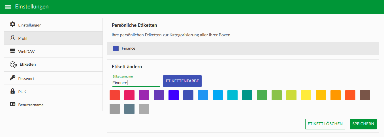Click the Passwort key icon
The height and width of the screenshot is (137, 384).
pos(12,78)
